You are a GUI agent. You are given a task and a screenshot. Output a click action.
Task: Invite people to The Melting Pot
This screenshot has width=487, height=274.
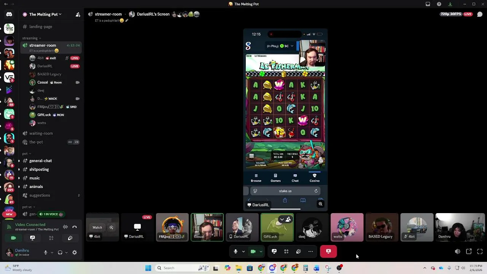[78, 14]
